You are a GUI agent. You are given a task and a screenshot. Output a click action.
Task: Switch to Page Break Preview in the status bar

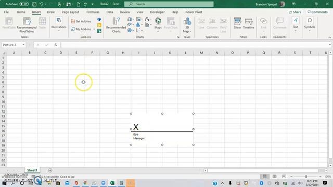pos(284,177)
